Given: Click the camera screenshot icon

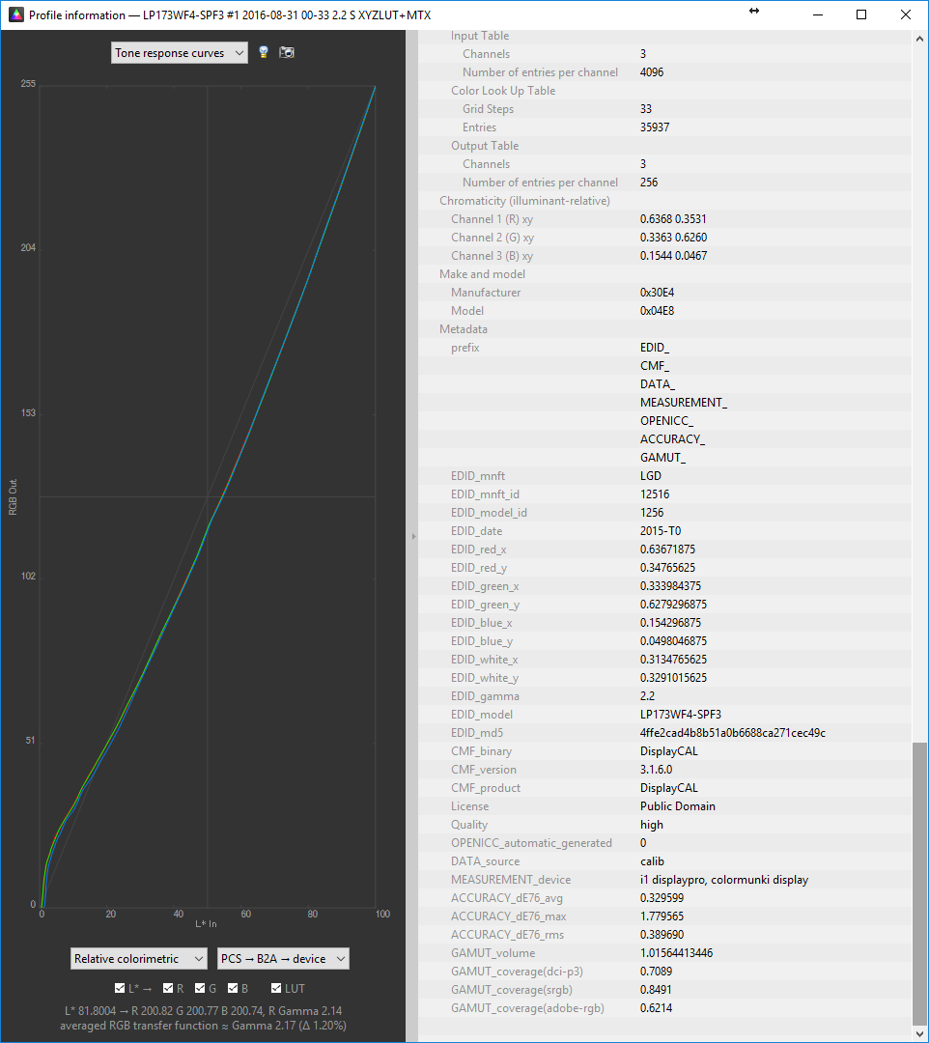Looking at the screenshot, I should [x=287, y=52].
